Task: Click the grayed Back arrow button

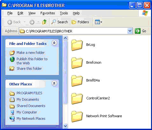Action: [14, 22]
